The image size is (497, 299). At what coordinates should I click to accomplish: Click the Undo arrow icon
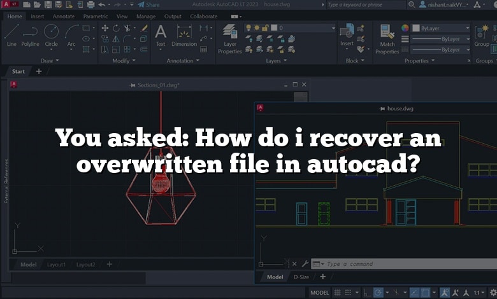pyautogui.click(x=102, y=4)
